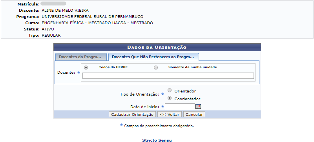Open the Stricto Sensu link

[157, 140]
